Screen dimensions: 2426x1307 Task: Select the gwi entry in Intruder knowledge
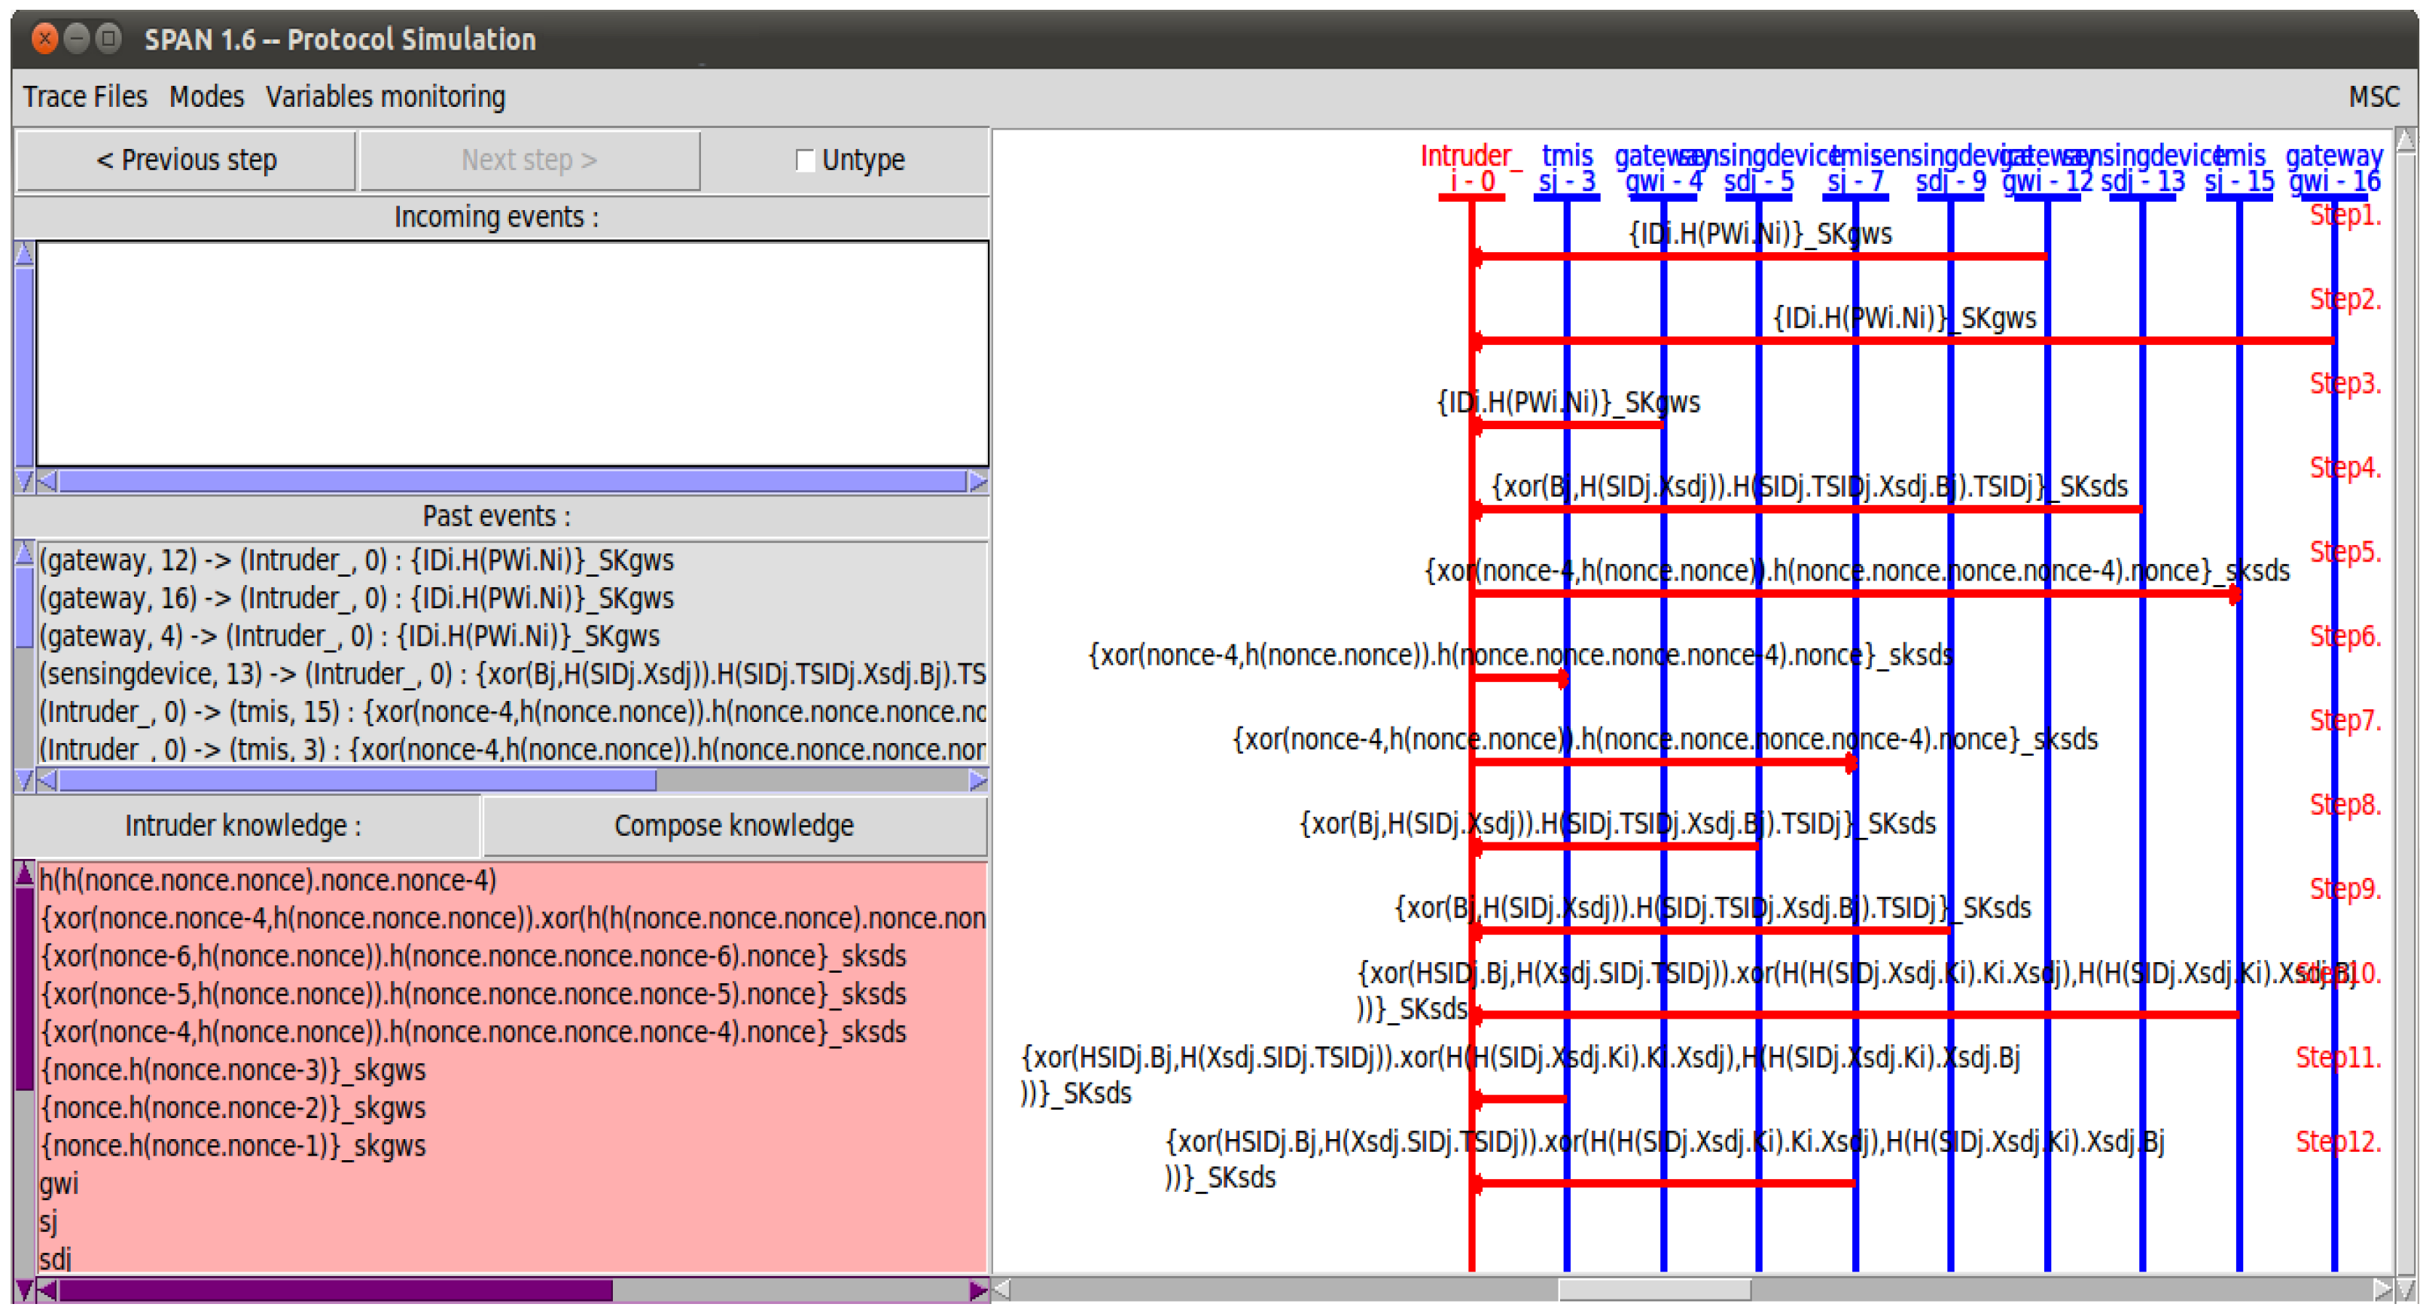point(59,1184)
